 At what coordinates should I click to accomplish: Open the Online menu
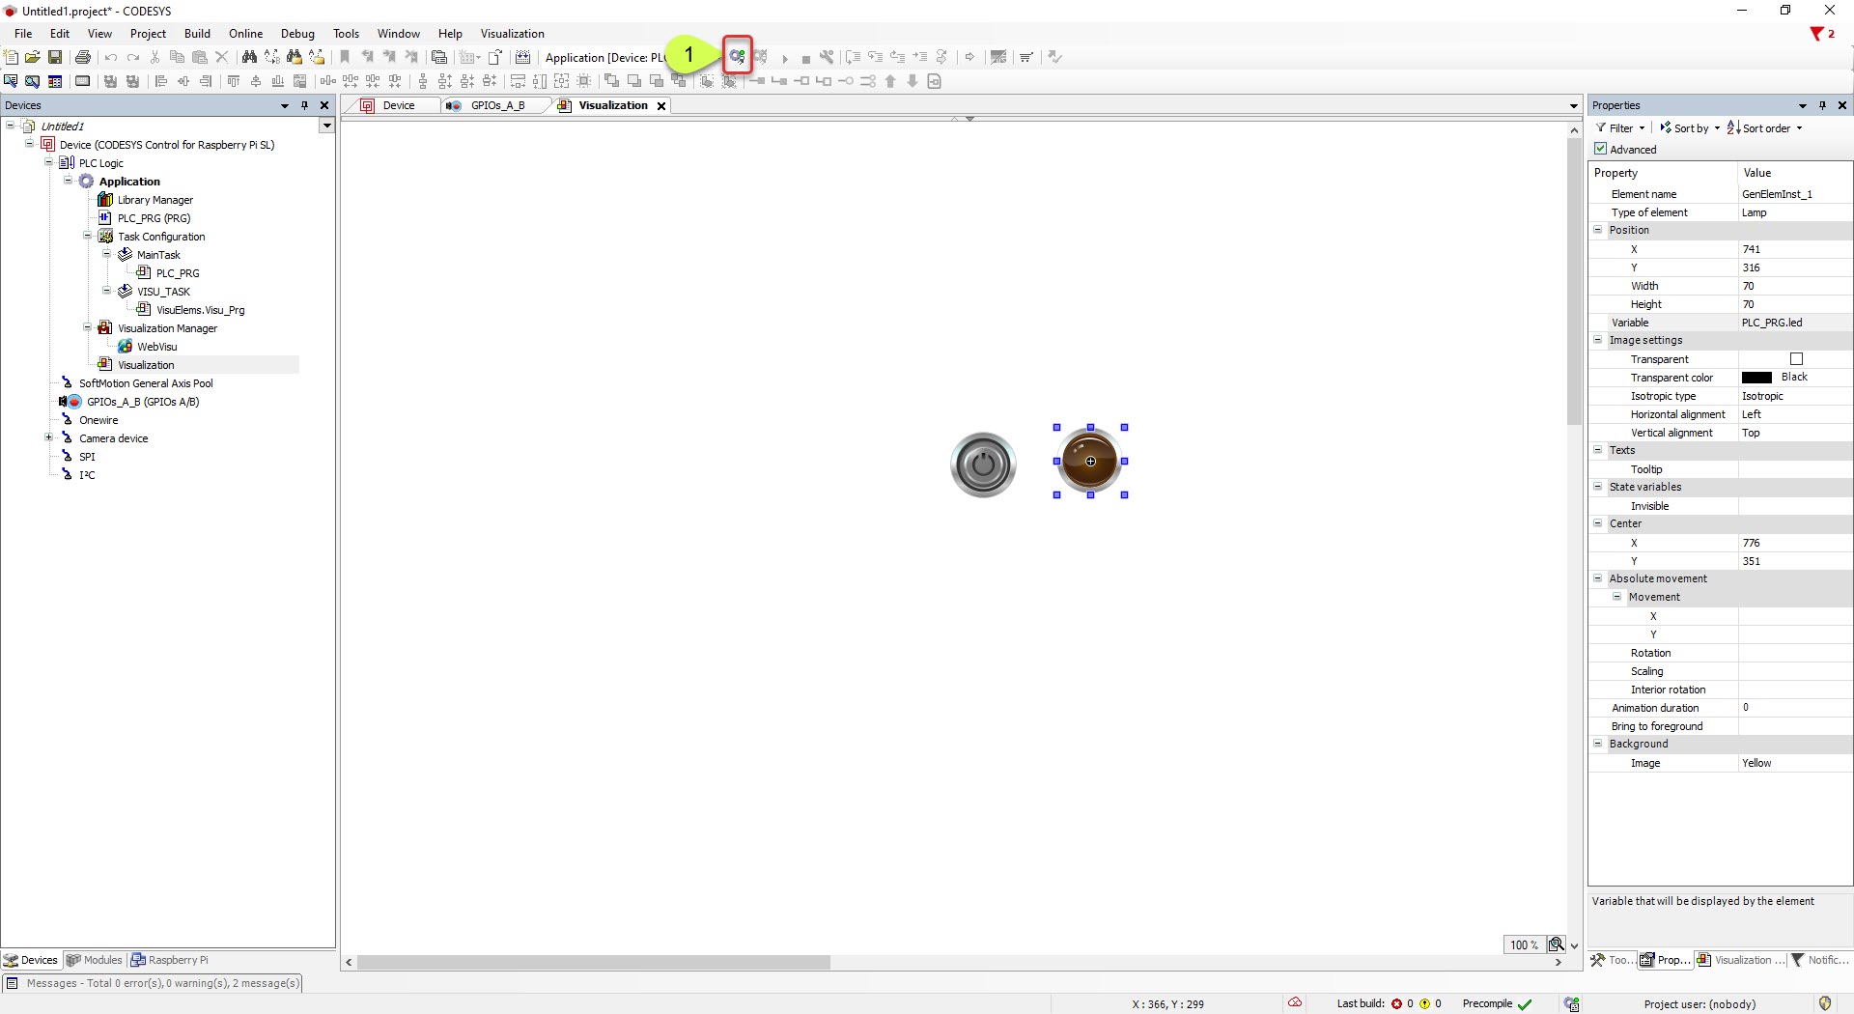[x=245, y=34]
